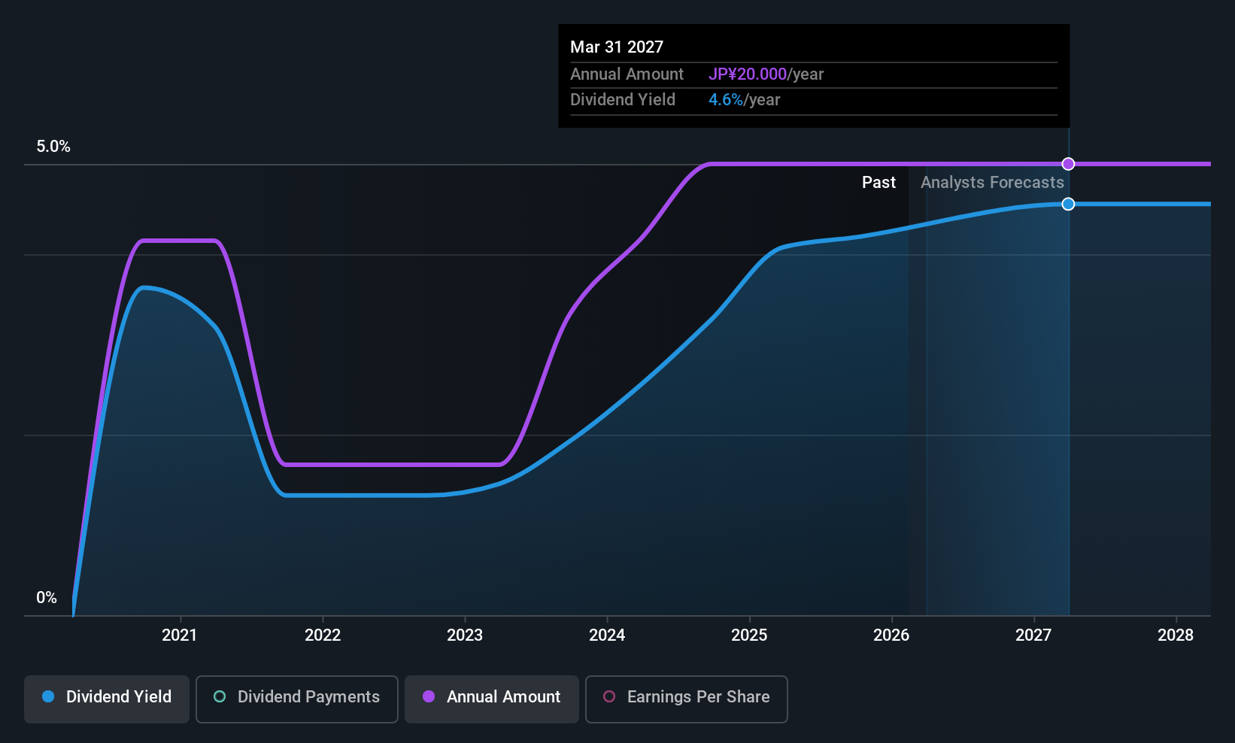This screenshot has height=743, width=1235.
Task: Click the Past label
Action: (878, 183)
